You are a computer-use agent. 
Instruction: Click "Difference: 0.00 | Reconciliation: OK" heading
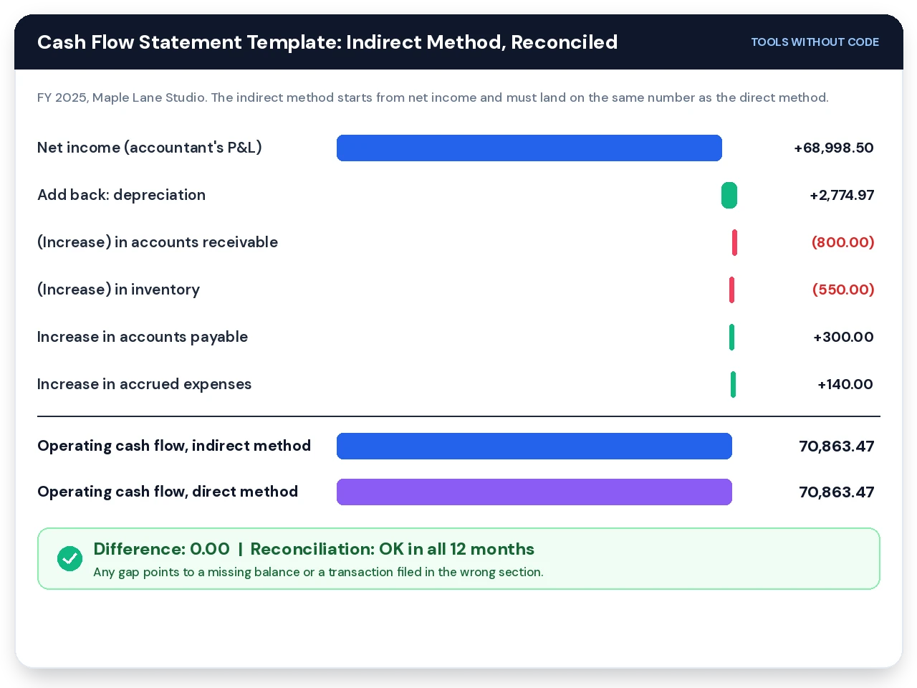click(314, 549)
